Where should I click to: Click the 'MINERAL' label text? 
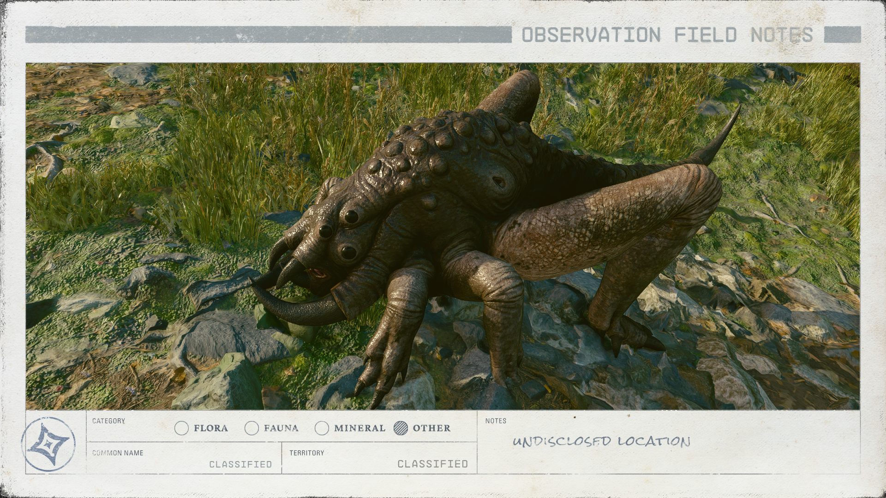coord(359,428)
